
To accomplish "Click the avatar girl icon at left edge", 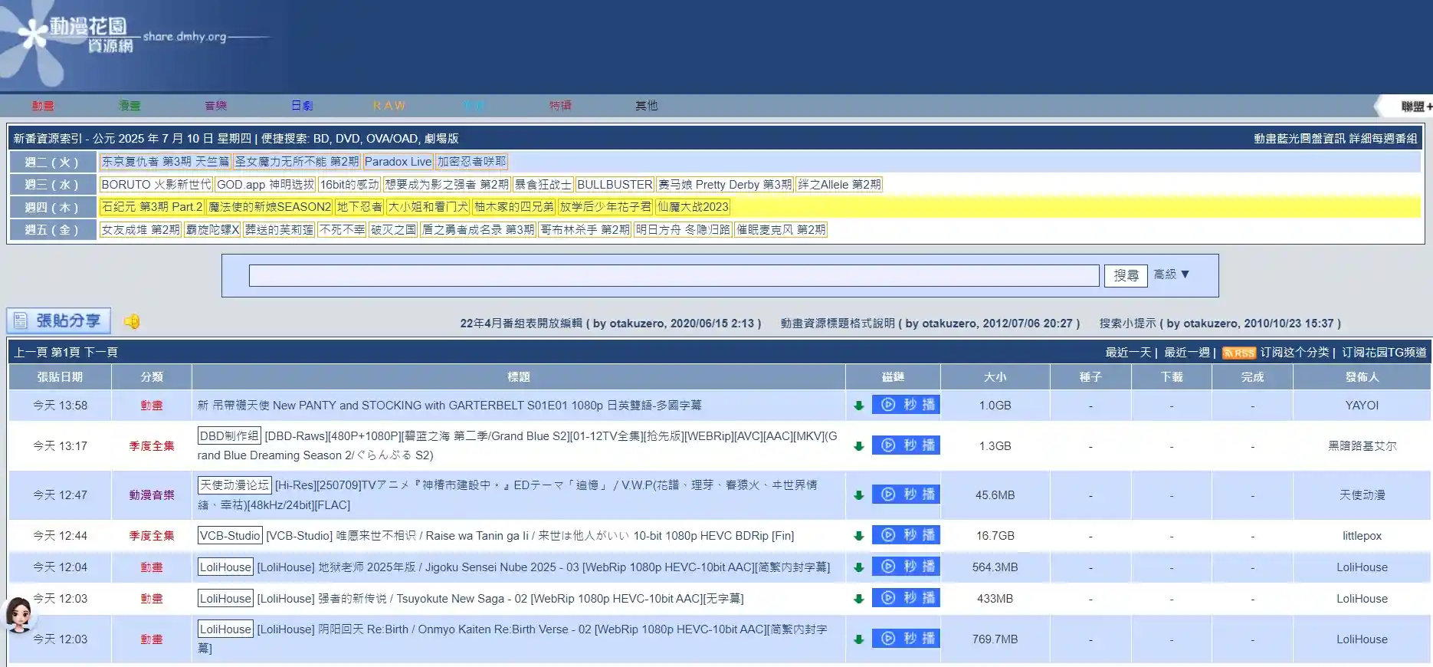I will (x=18, y=613).
